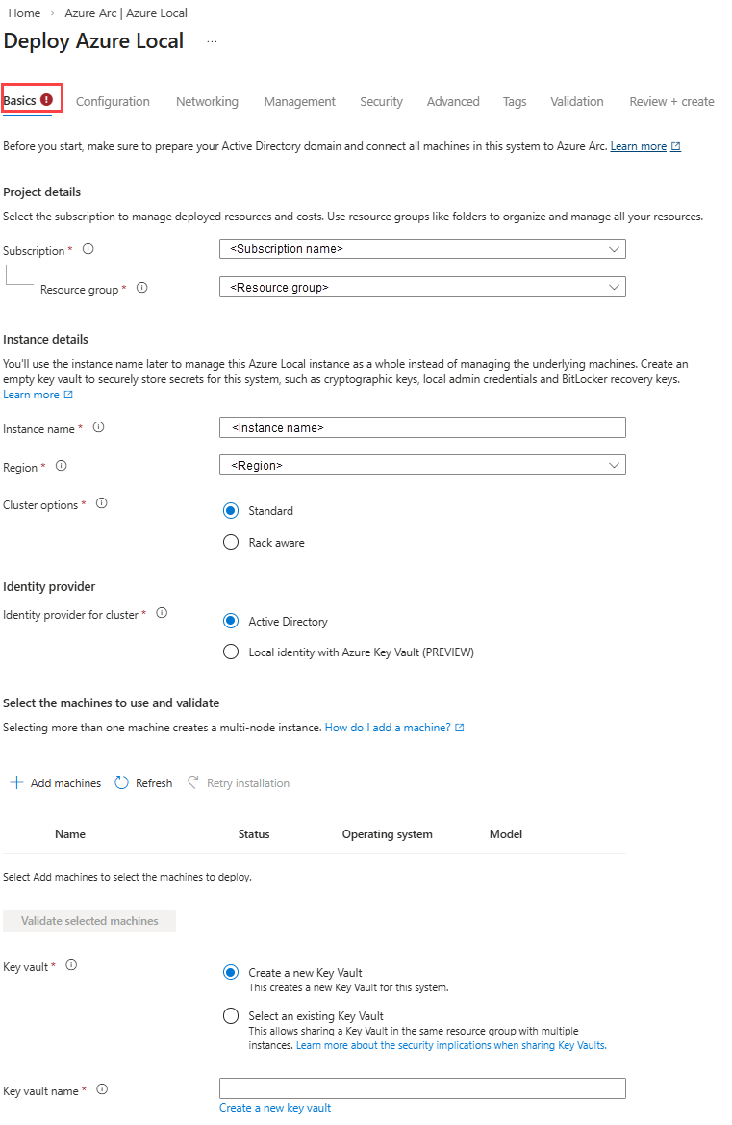Jump to the Review + create tab
732x1125 pixels.
pos(671,102)
